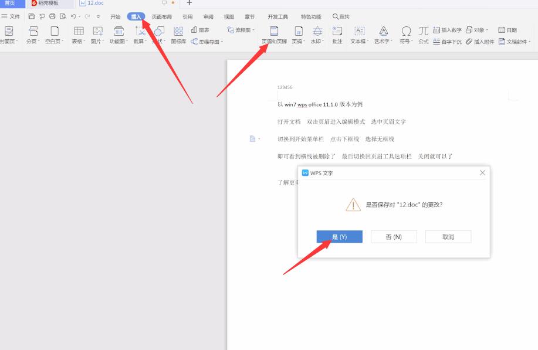538x350 pixels.
Task: Insert a cover page (封面页)
Action: (x=9, y=35)
